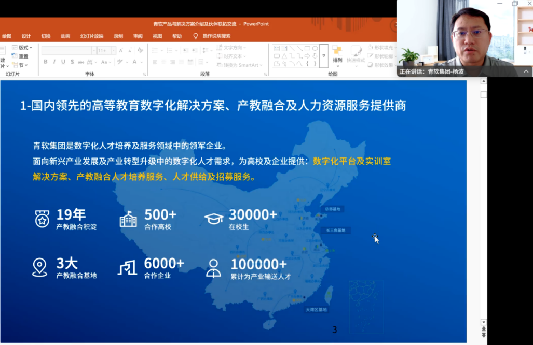This screenshot has height=345, width=533.
Task: Select the vertical text box shape
Action: [x=284, y=49]
